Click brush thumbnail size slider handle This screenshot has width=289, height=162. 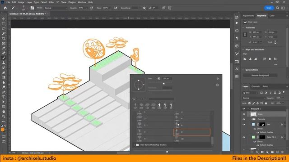(x=167, y=152)
